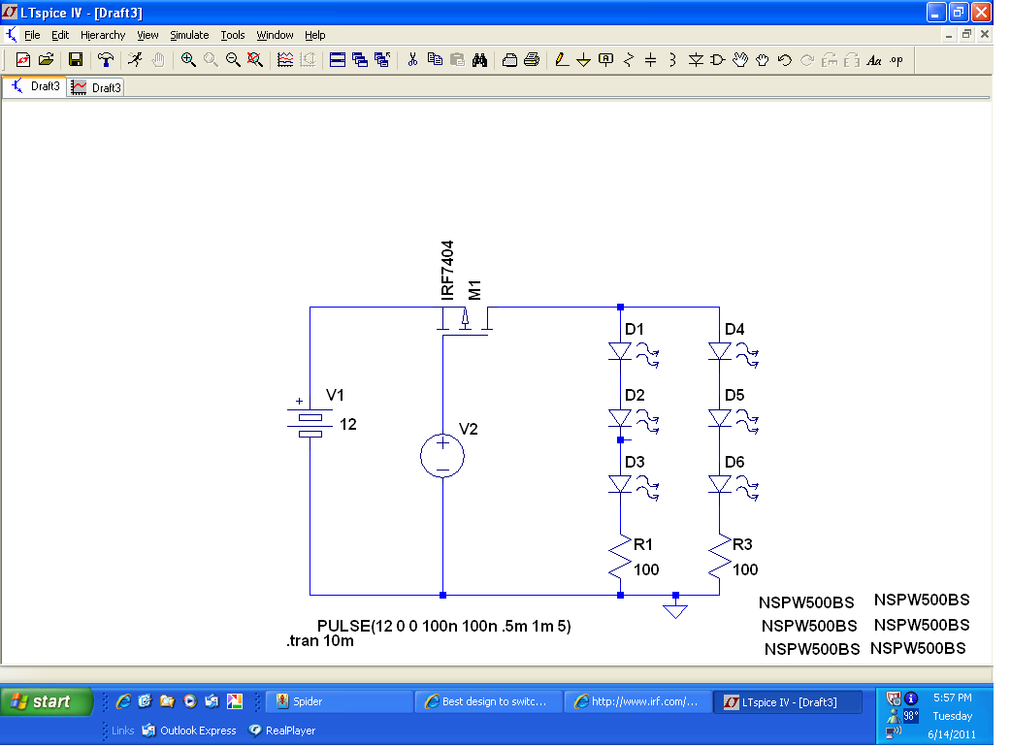
Task: Open the Hierarchy menu
Action: [x=103, y=35]
